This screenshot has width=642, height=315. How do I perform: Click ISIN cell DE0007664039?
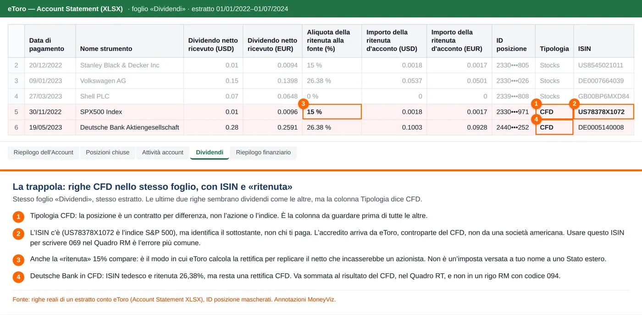point(603,81)
